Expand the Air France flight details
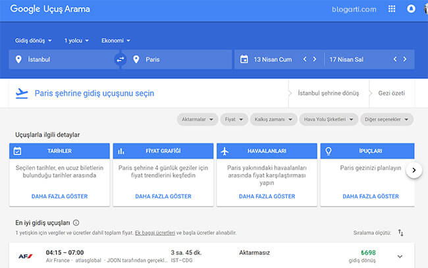This screenshot has height=268, width=428. (400, 256)
